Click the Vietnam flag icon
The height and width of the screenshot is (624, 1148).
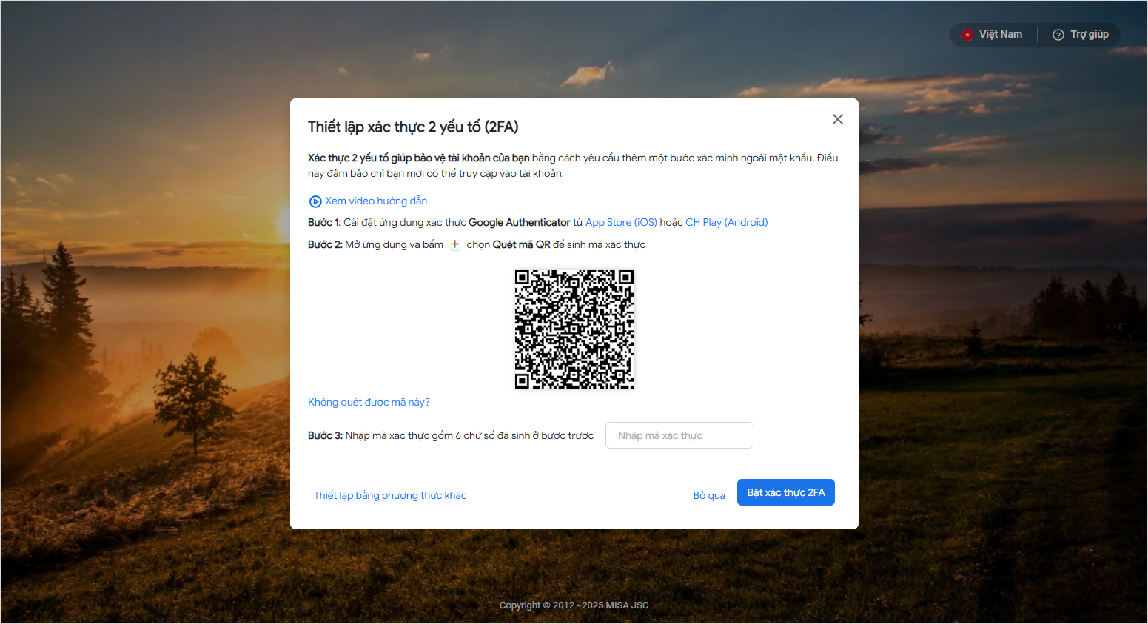(967, 35)
